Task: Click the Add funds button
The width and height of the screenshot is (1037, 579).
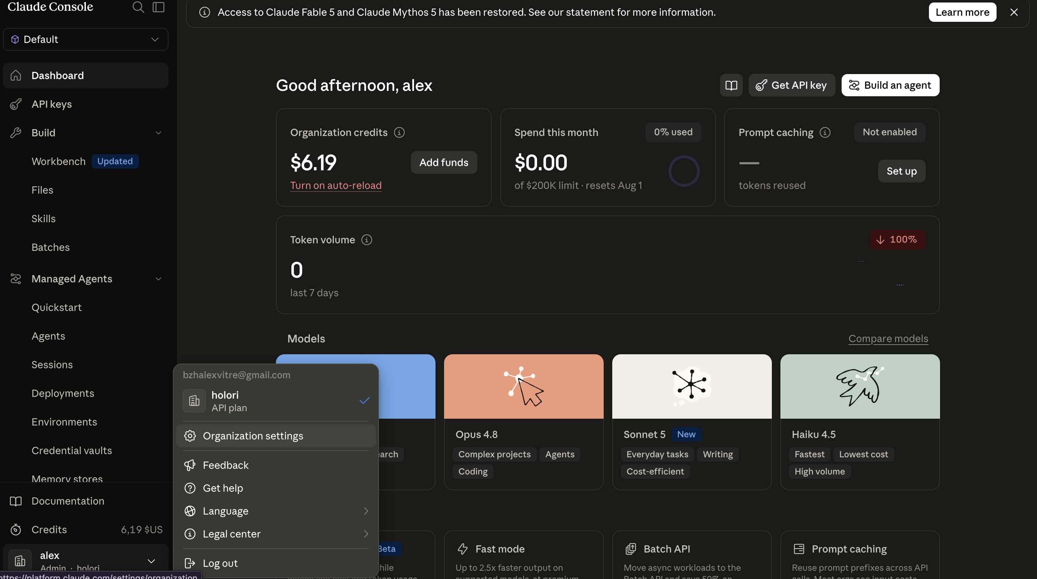Action: 444,162
